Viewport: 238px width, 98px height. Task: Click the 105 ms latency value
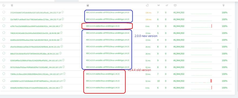(148, 19)
